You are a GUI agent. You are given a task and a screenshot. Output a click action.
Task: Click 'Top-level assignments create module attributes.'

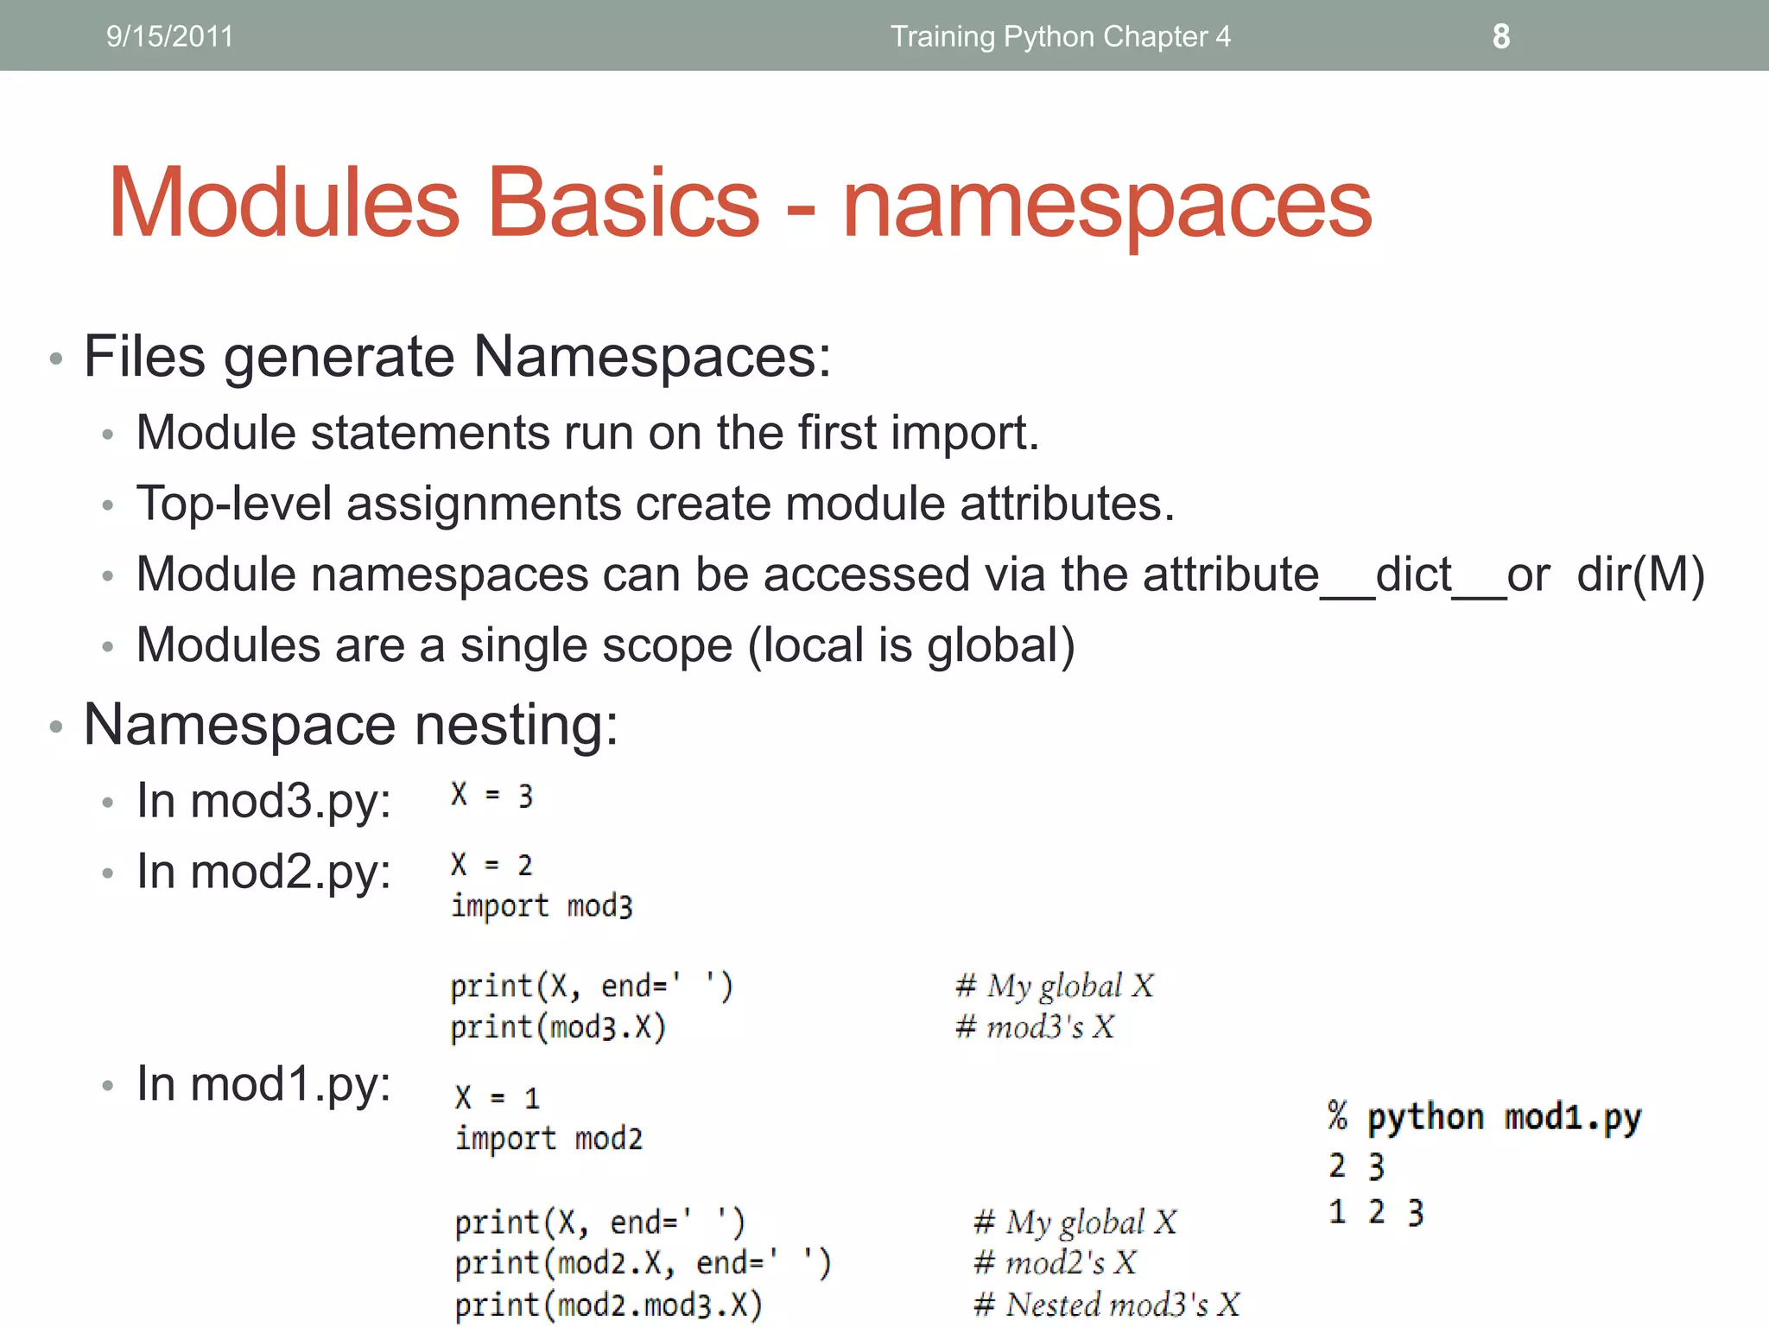point(656,504)
